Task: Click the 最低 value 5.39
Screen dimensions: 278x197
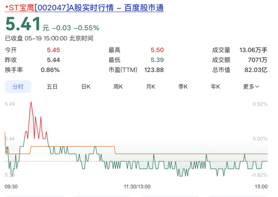Action: coord(157,60)
